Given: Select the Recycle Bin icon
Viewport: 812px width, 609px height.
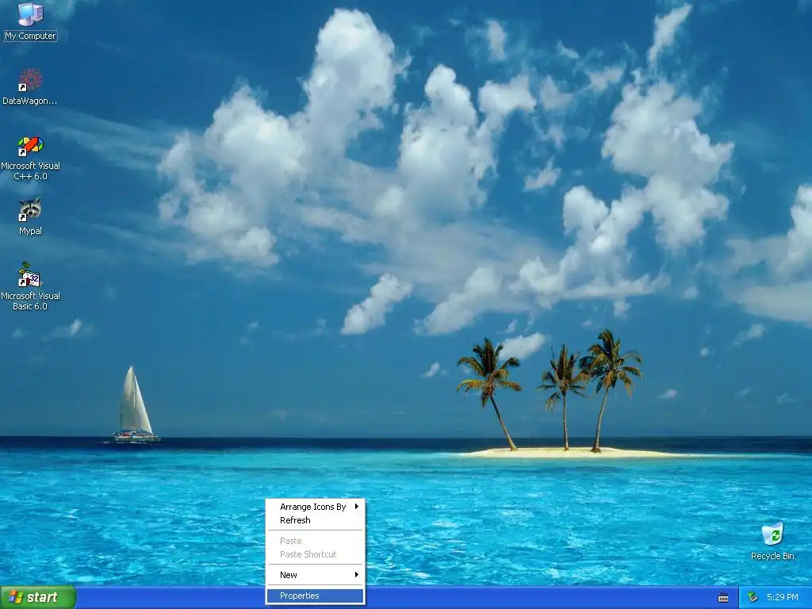Looking at the screenshot, I should tap(772, 534).
